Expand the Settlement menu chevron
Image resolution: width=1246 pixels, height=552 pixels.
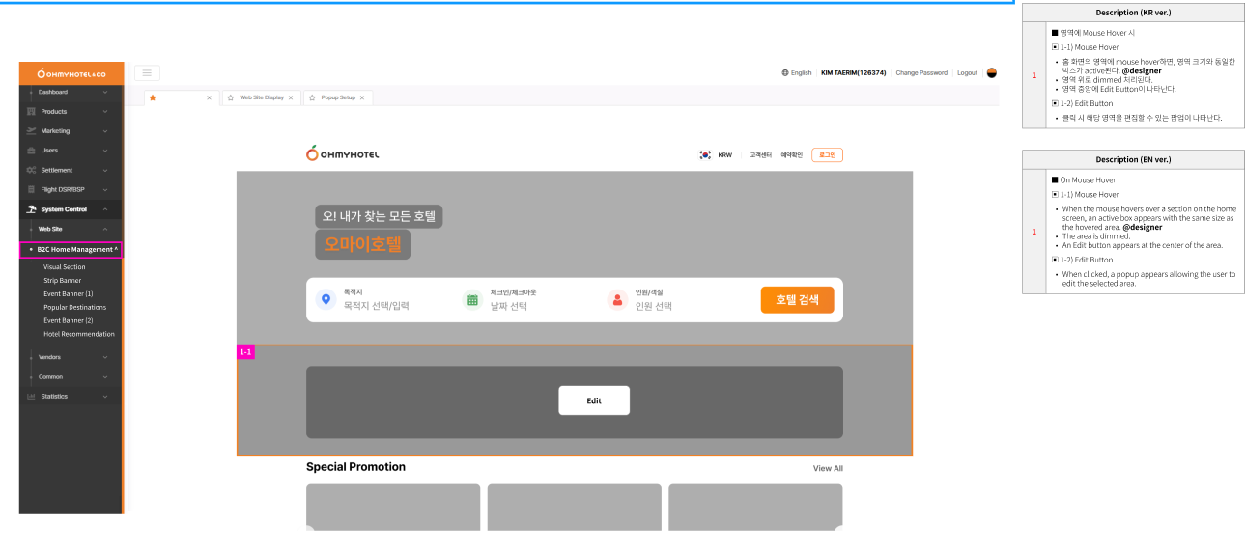pos(104,170)
